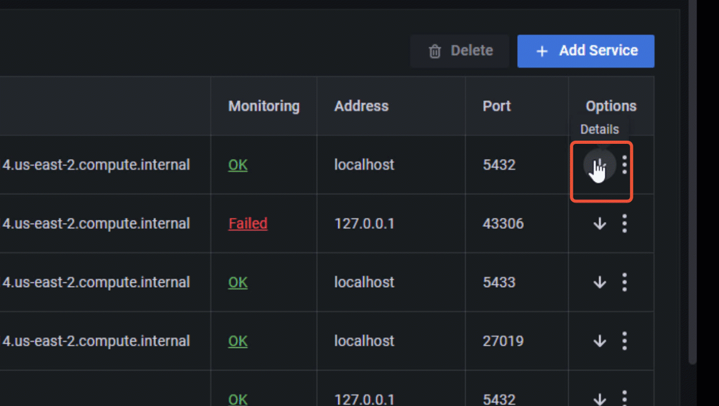The width and height of the screenshot is (719, 406).
Task: Click the Address column header
Action: tap(361, 106)
